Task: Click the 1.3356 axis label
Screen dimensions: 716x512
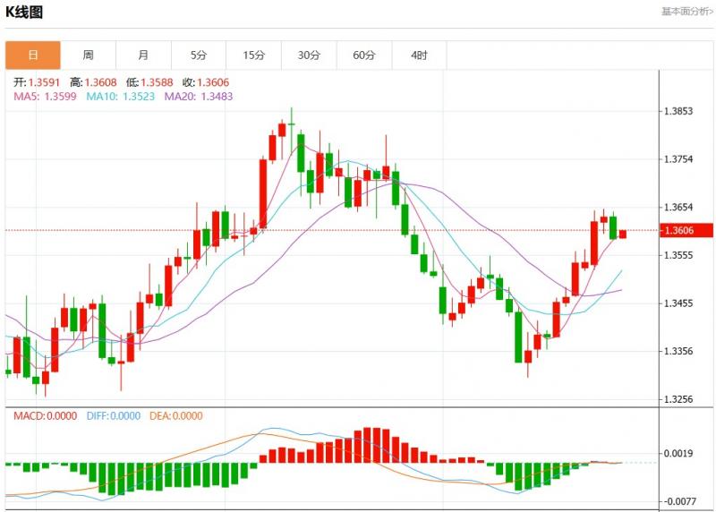Action: pos(678,351)
